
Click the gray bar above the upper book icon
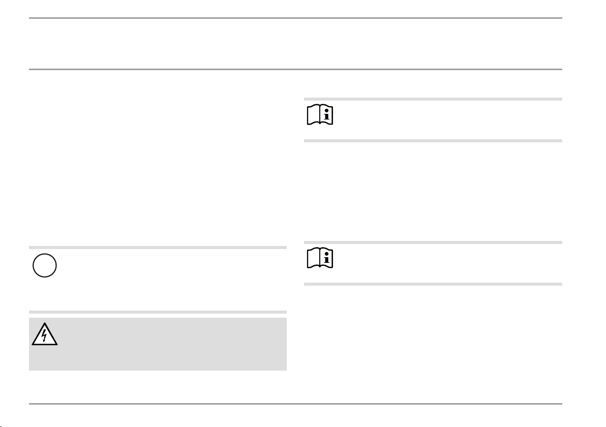433,99
